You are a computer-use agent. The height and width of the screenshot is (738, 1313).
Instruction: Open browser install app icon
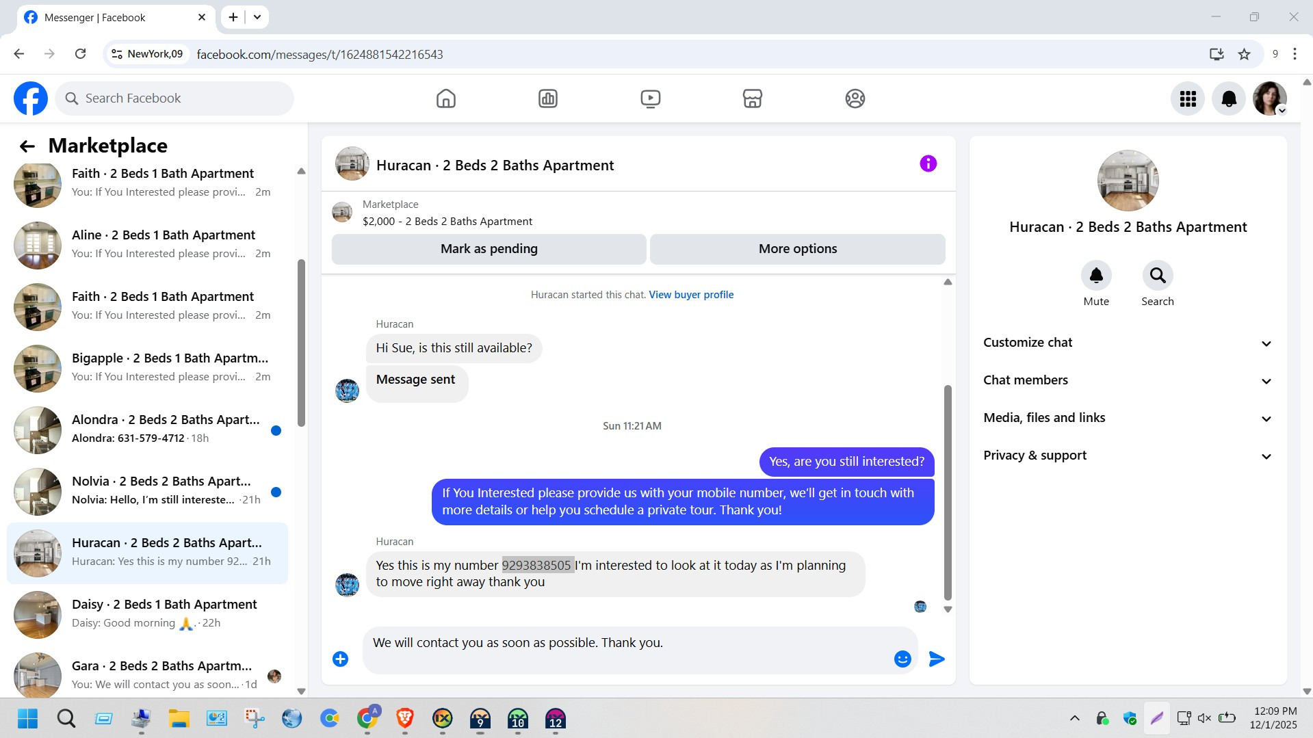point(1217,54)
